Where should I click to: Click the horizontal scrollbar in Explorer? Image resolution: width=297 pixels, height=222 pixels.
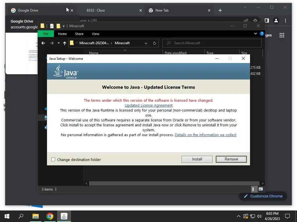174,183
